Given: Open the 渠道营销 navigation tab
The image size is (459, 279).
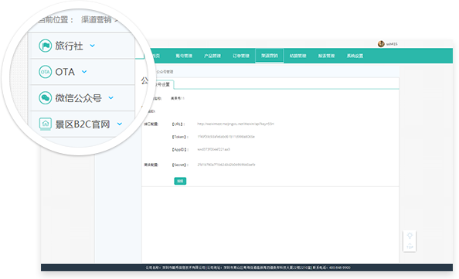Looking at the screenshot, I should (x=270, y=56).
